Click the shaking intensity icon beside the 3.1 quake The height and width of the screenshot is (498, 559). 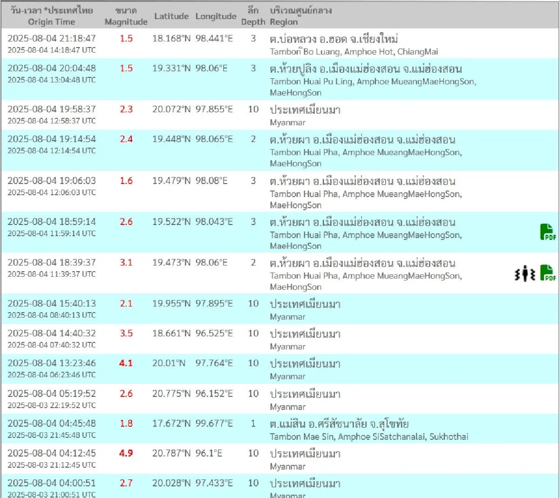click(525, 273)
